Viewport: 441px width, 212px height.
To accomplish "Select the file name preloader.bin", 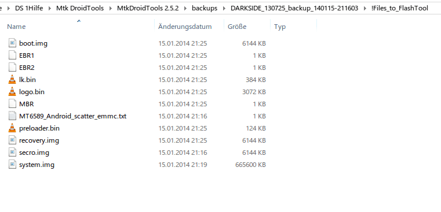I will pos(39,128).
